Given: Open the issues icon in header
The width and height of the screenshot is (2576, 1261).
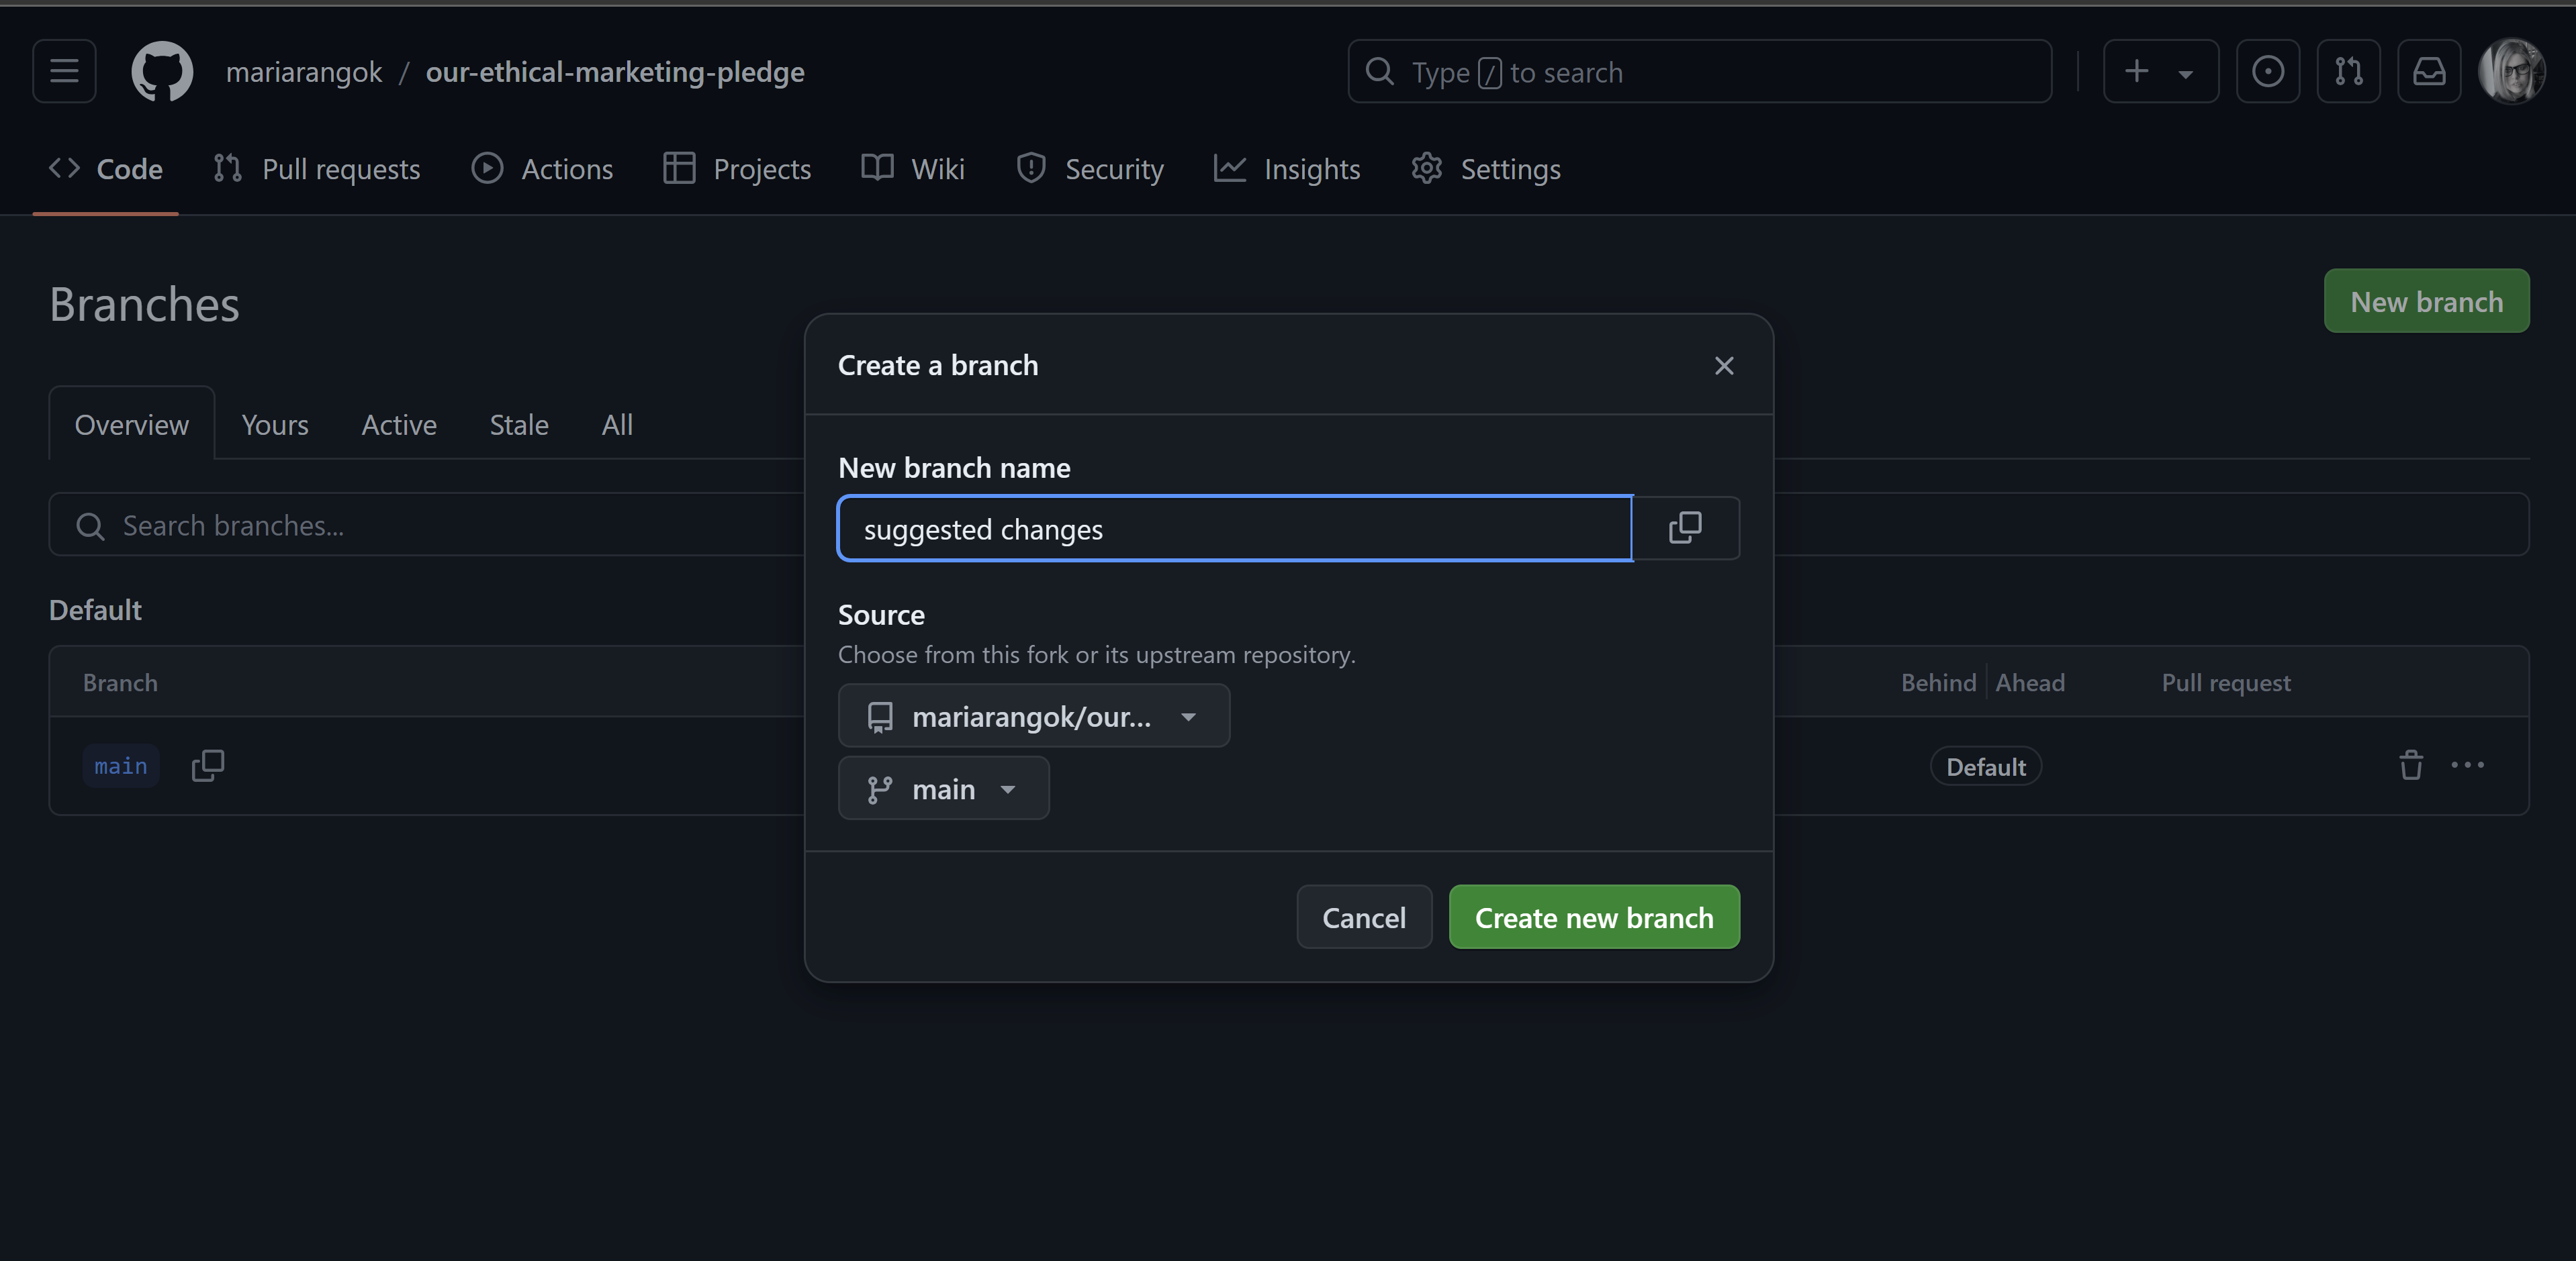Looking at the screenshot, I should (2268, 71).
